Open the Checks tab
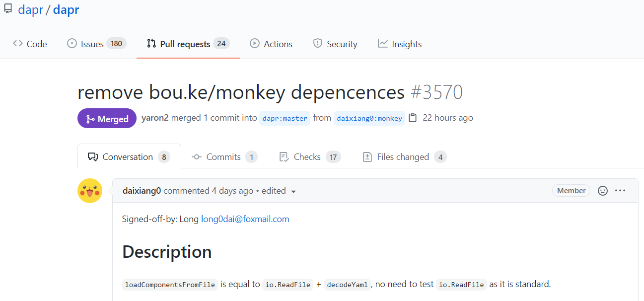The image size is (644, 301). [310, 157]
